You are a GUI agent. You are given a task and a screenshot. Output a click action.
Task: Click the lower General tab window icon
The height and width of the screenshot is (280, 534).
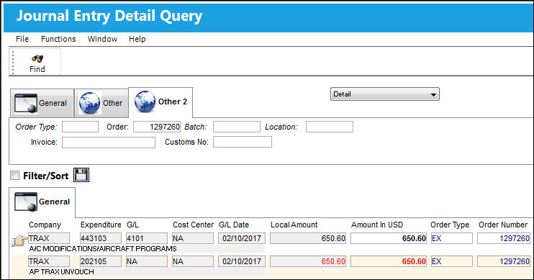pyautogui.click(x=26, y=202)
